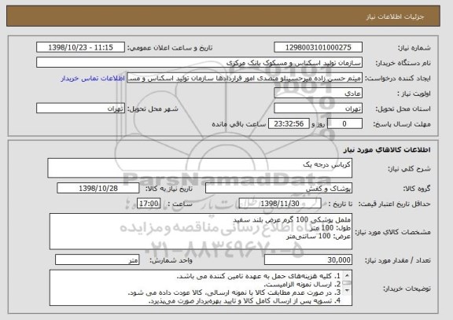
Task: Open the اطلاعات تماس خریدار link
Action: [93, 79]
